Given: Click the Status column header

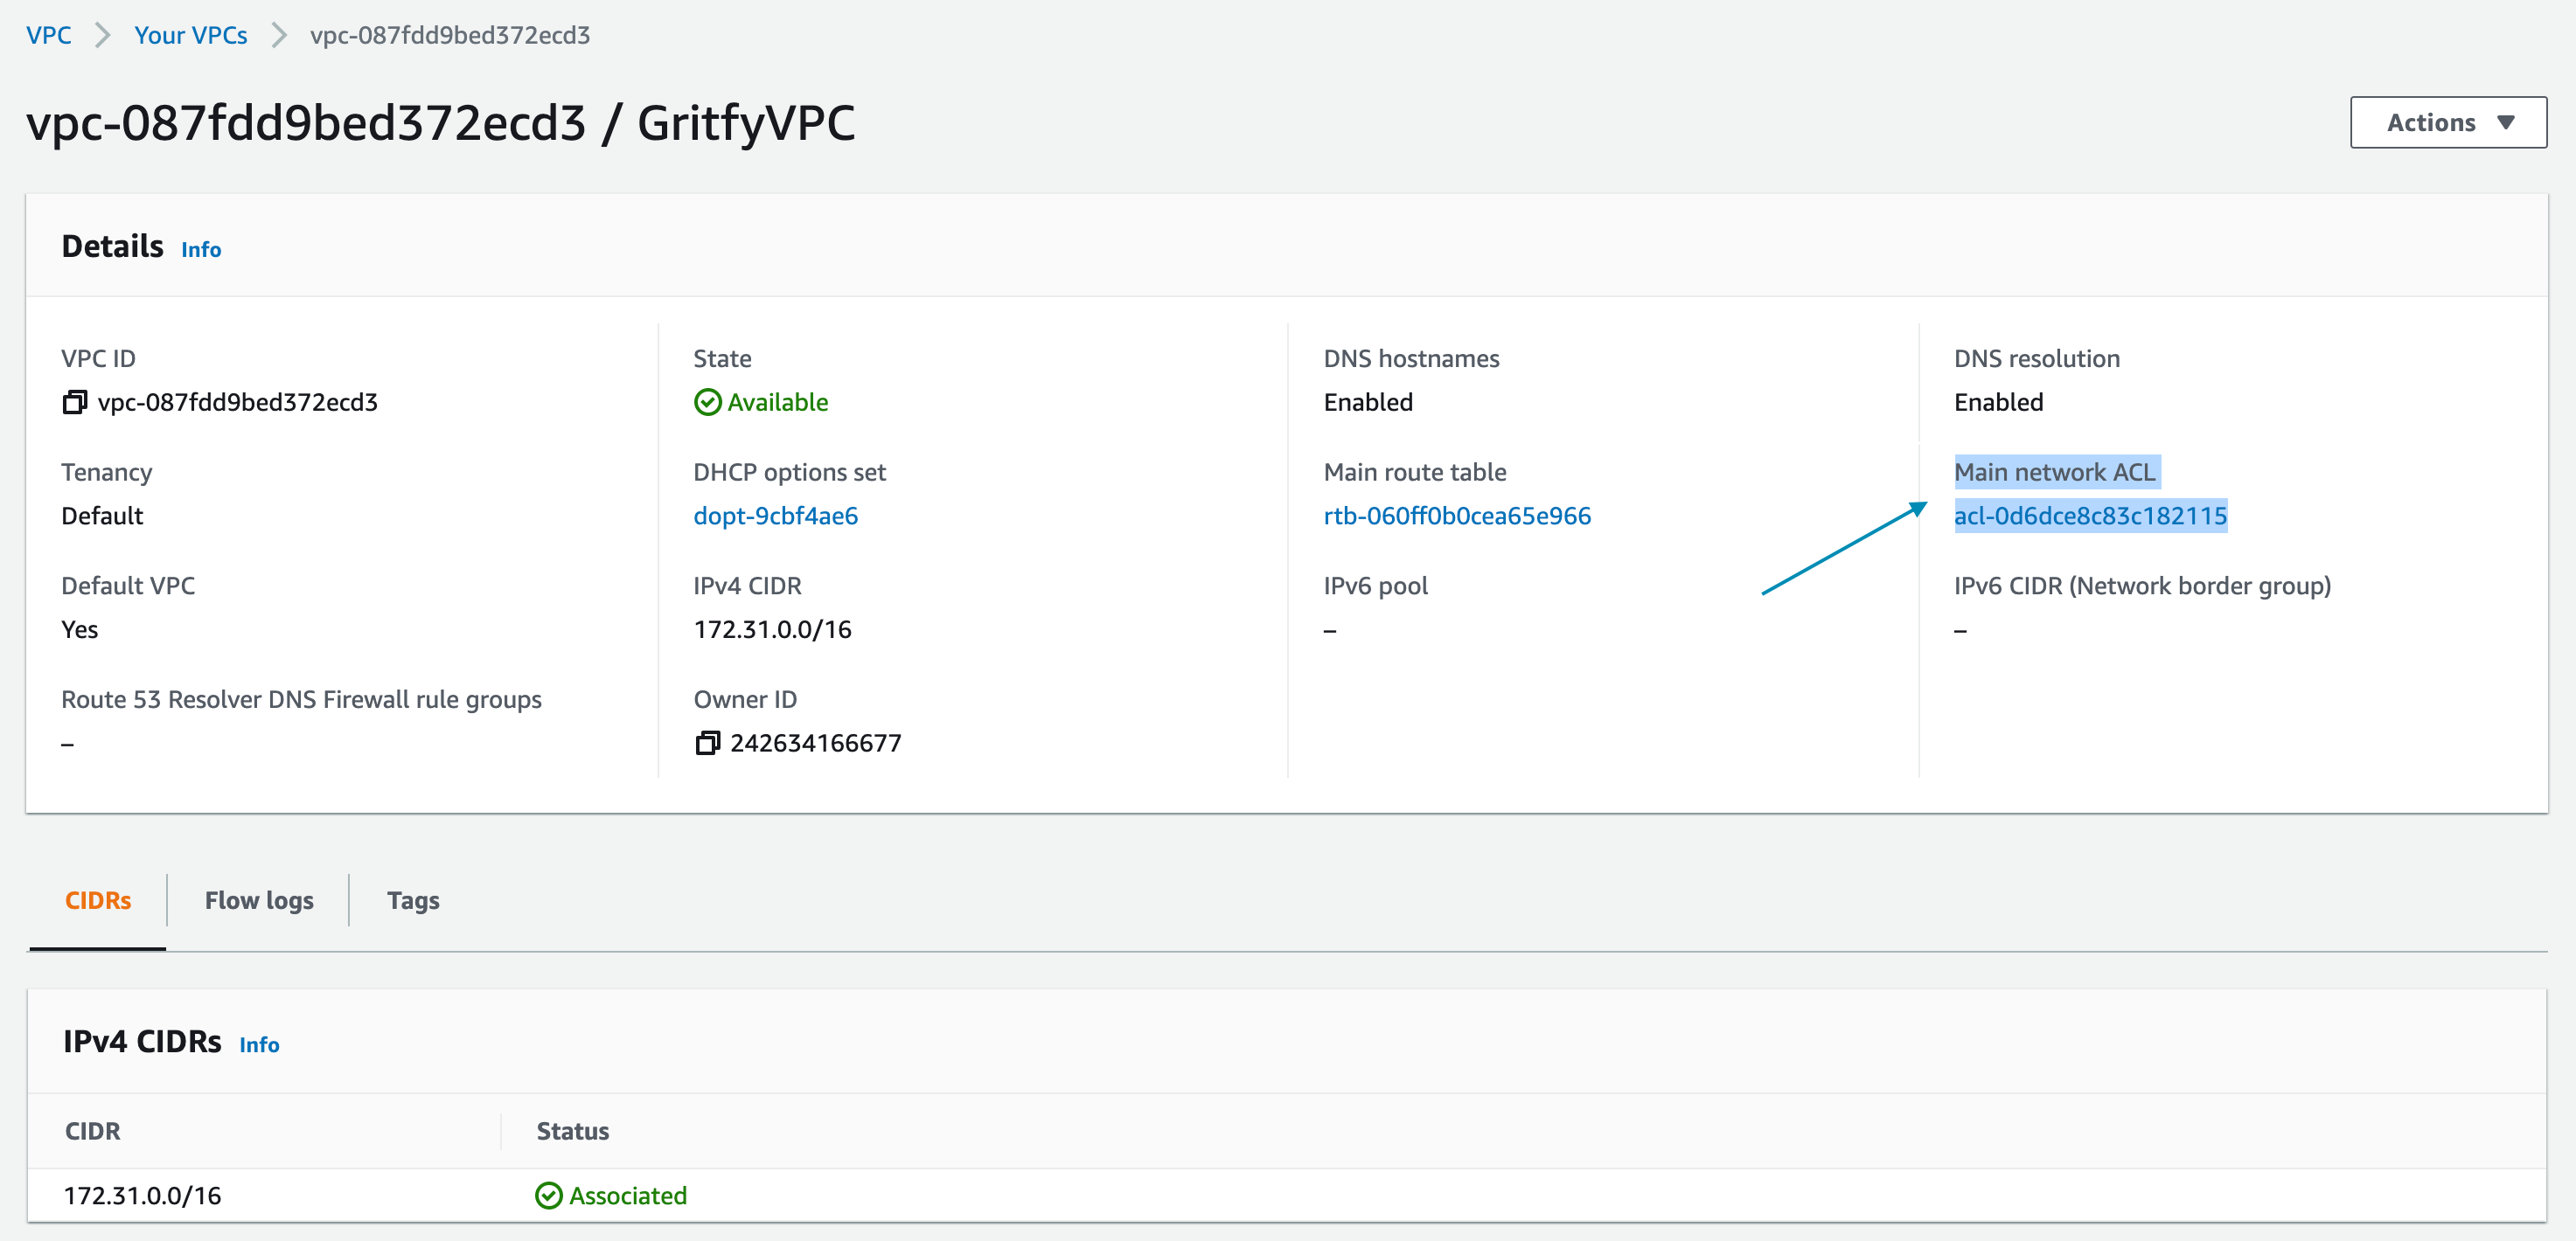Looking at the screenshot, I should point(573,1131).
